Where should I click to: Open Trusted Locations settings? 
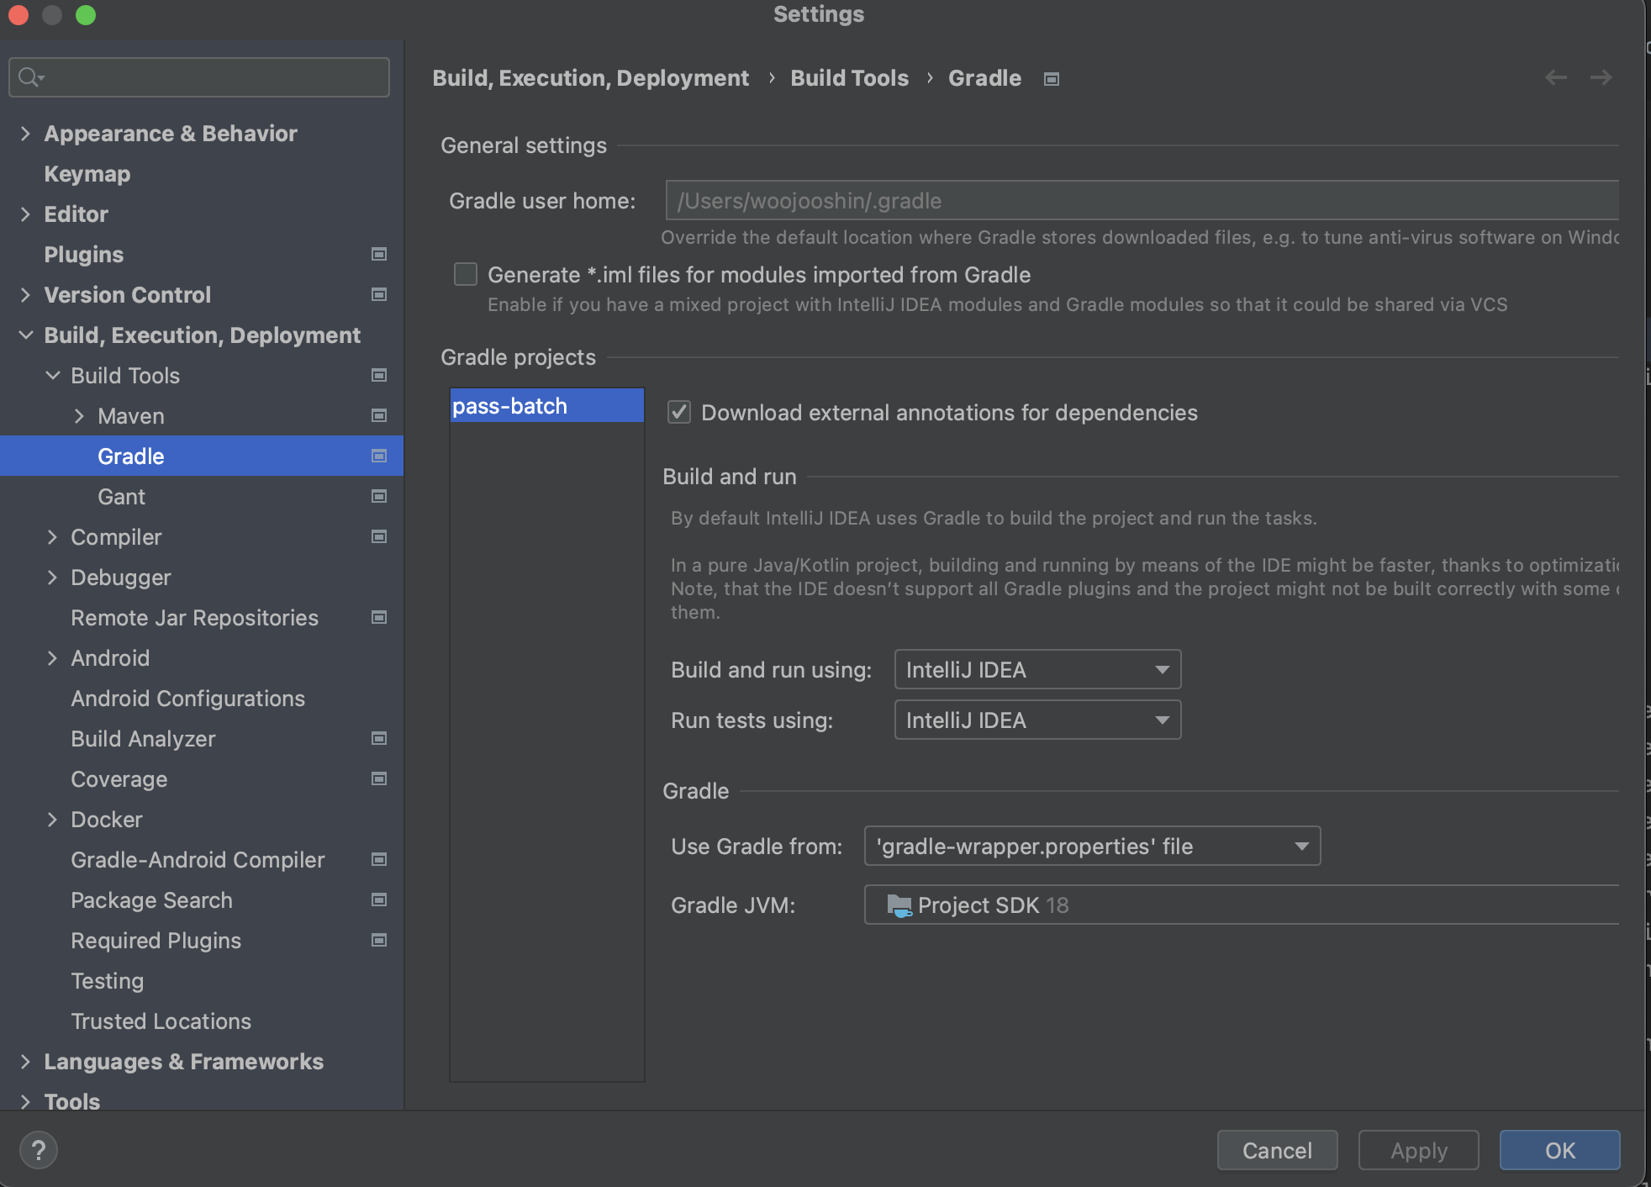pos(161,1021)
